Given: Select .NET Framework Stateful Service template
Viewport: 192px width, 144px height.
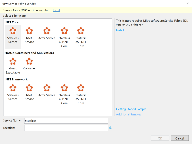Looking at the screenshot, I should click(x=29, y=92).
